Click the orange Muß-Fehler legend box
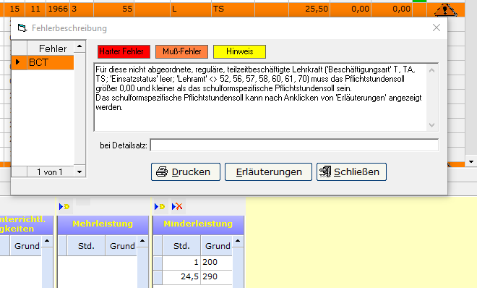This screenshot has height=288, width=477. [x=181, y=51]
